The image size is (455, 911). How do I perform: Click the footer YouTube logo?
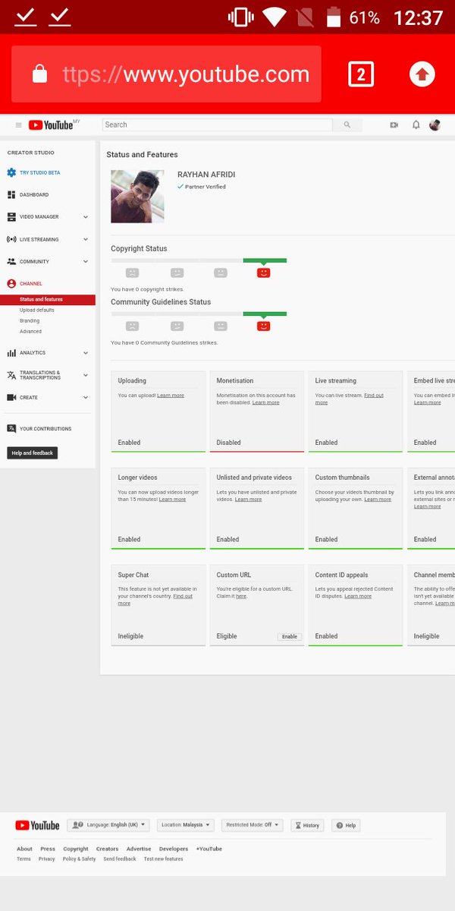click(38, 825)
